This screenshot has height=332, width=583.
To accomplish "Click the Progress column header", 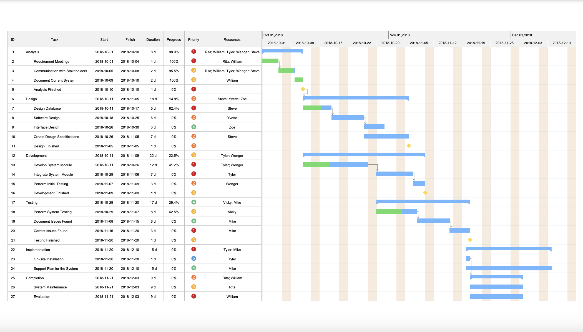I will (174, 39).
